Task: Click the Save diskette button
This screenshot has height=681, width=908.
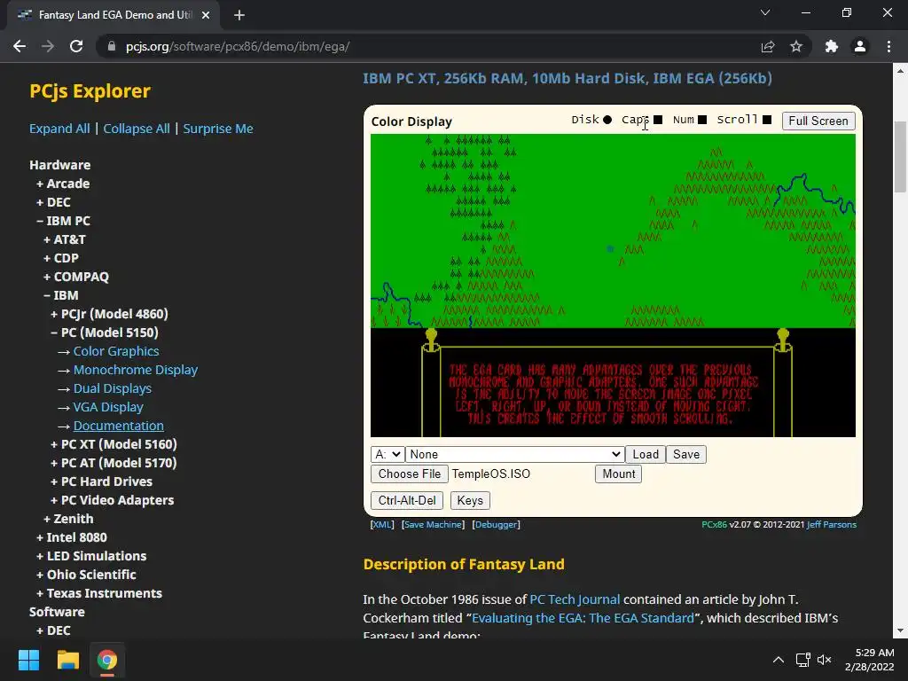Action: pos(686,454)
